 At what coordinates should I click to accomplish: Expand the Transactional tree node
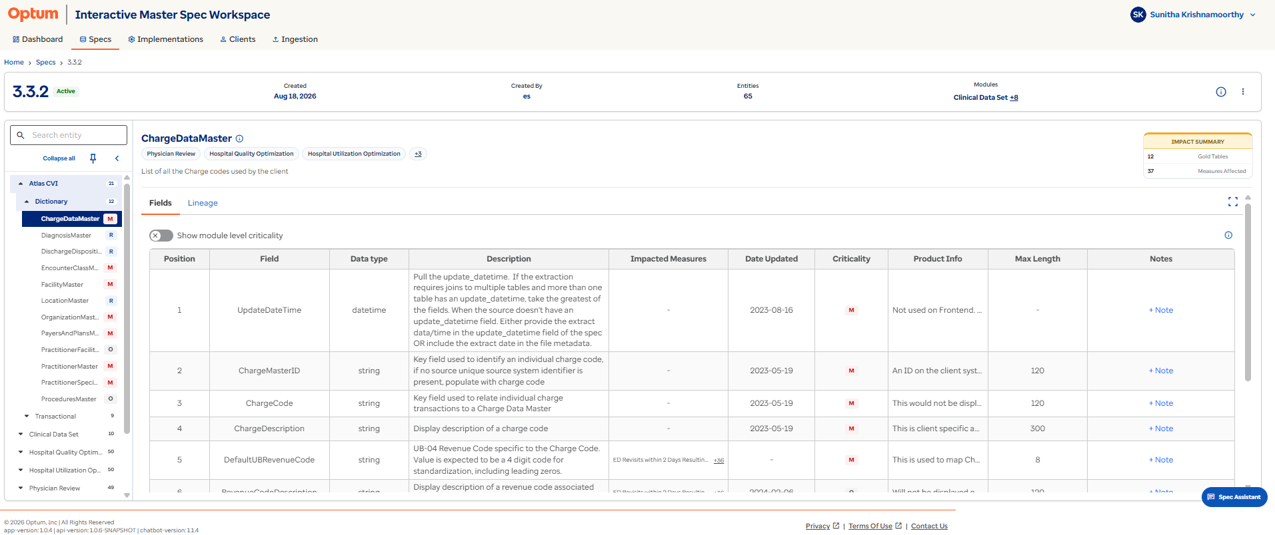pyautogui.click(x=27, y=417)
